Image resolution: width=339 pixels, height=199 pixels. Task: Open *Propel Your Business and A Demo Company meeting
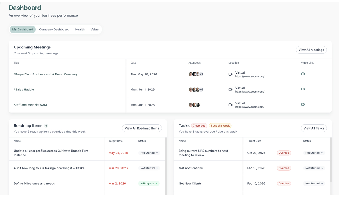coord(46,74)
